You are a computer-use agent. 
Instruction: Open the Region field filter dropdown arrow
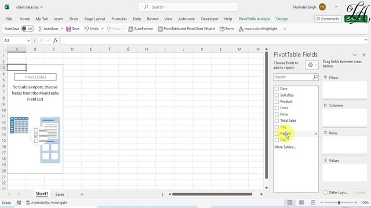tap(316, 133)
